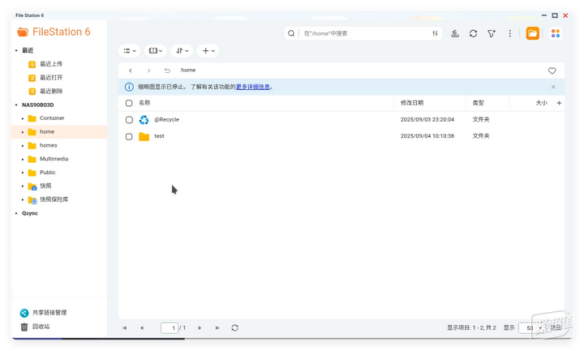Open the list view mode dropdown

coord(129,50)
